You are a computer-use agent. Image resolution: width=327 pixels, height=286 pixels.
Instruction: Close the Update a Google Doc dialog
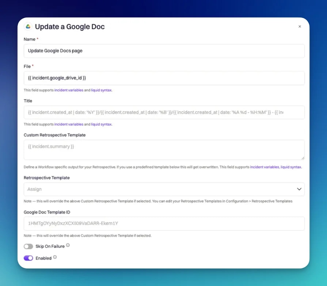(300, 26)
